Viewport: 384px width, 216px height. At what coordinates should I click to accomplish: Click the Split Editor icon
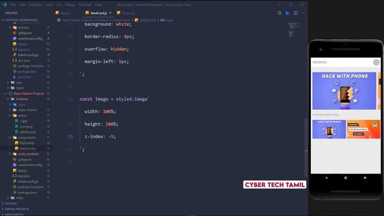[x=296, y=13]
